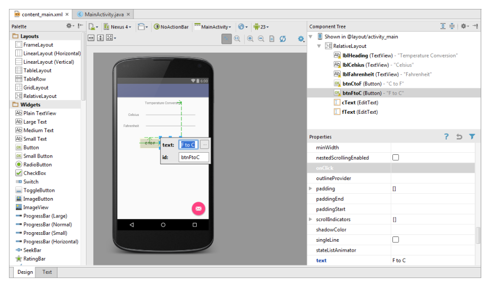Open the Properties help question mark
This screenshot has width=490, height=287.
pyautogui.click(x=446, y=136)
